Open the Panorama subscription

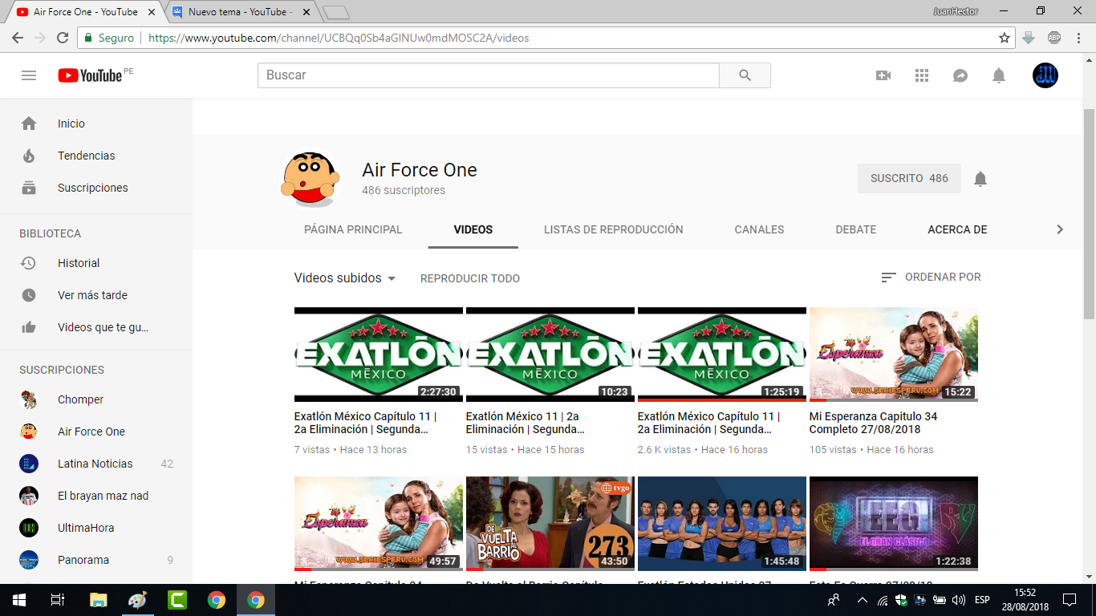click(x=96, y=560)
